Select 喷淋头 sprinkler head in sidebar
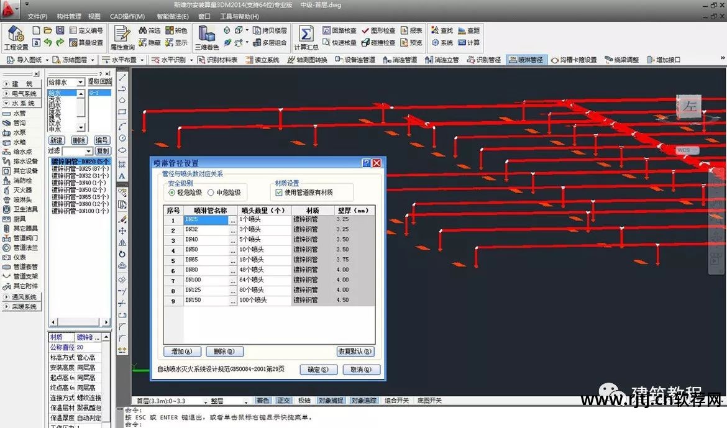The width and height of the screenshot is (727, 428). [x=22, y=199]
